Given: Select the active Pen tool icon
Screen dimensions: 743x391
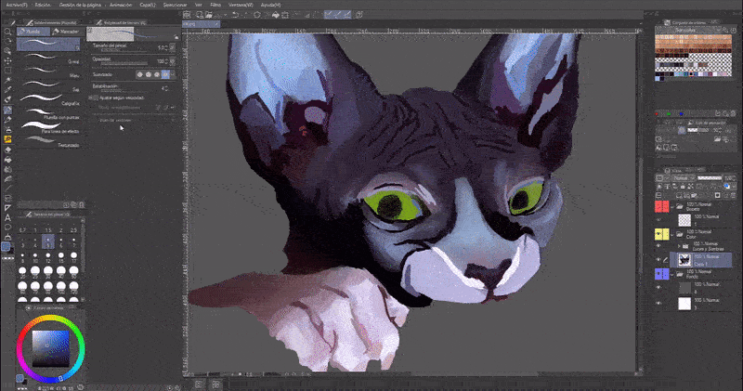Looking at the screenshot, I should click(x=7, y=110).
